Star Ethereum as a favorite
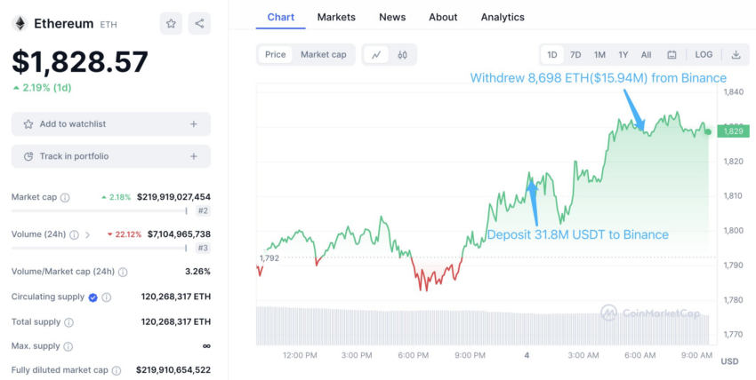The height and width of the screenshot is (380, 756). coord(171,24)
